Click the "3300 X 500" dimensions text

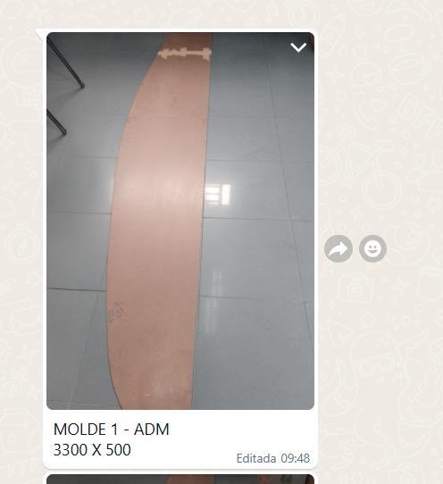(92, 450)
